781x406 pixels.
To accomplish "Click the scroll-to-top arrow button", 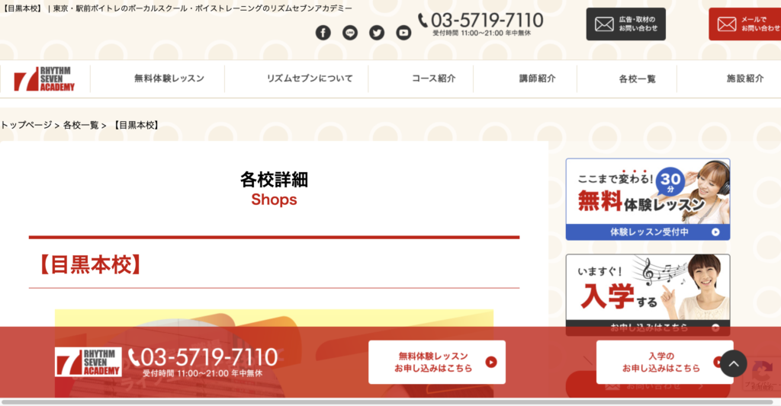I will click(733, 363).
